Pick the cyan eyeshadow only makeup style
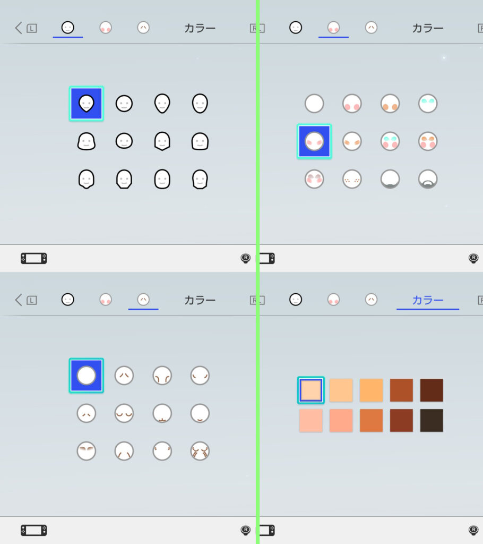Viewport: 483px width, 544px height. tap(427, 104)
